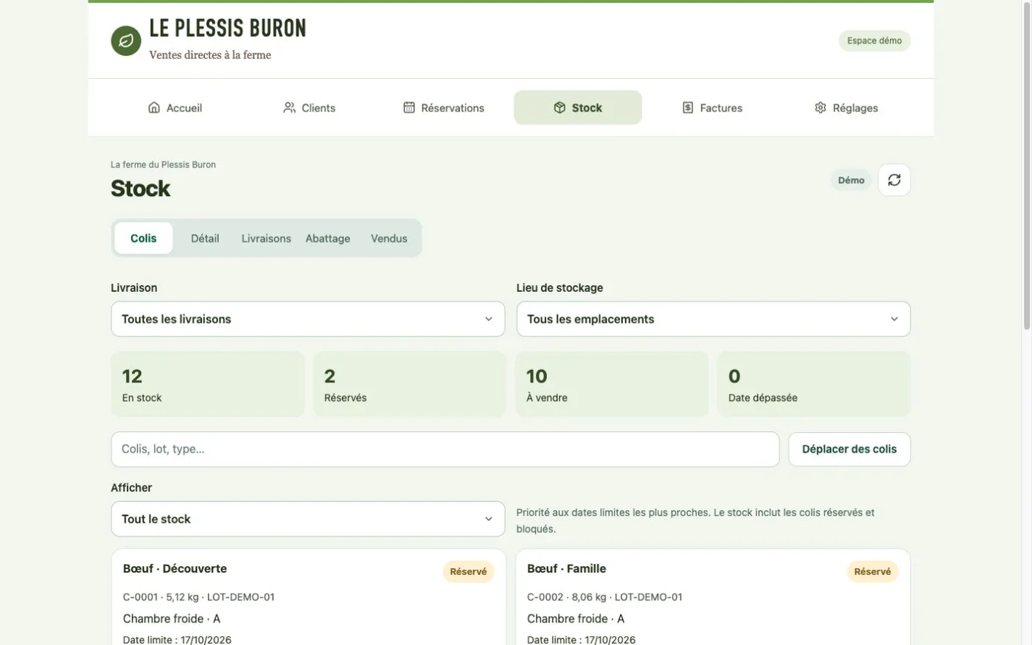
Task: Click the C-0001 · 5,12 kg lot line
Action: [x=199, y=597]
